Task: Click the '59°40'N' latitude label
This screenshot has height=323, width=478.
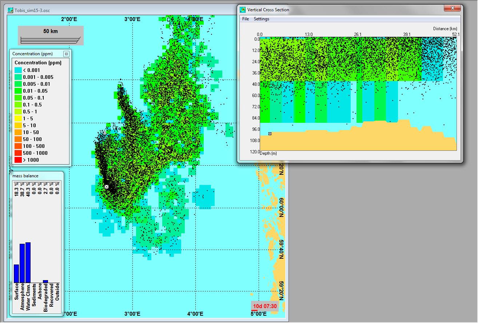Action: click(x=281, y=250)
